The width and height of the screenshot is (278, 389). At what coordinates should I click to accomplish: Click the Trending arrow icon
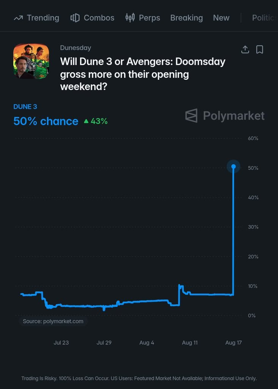point(18,18)
